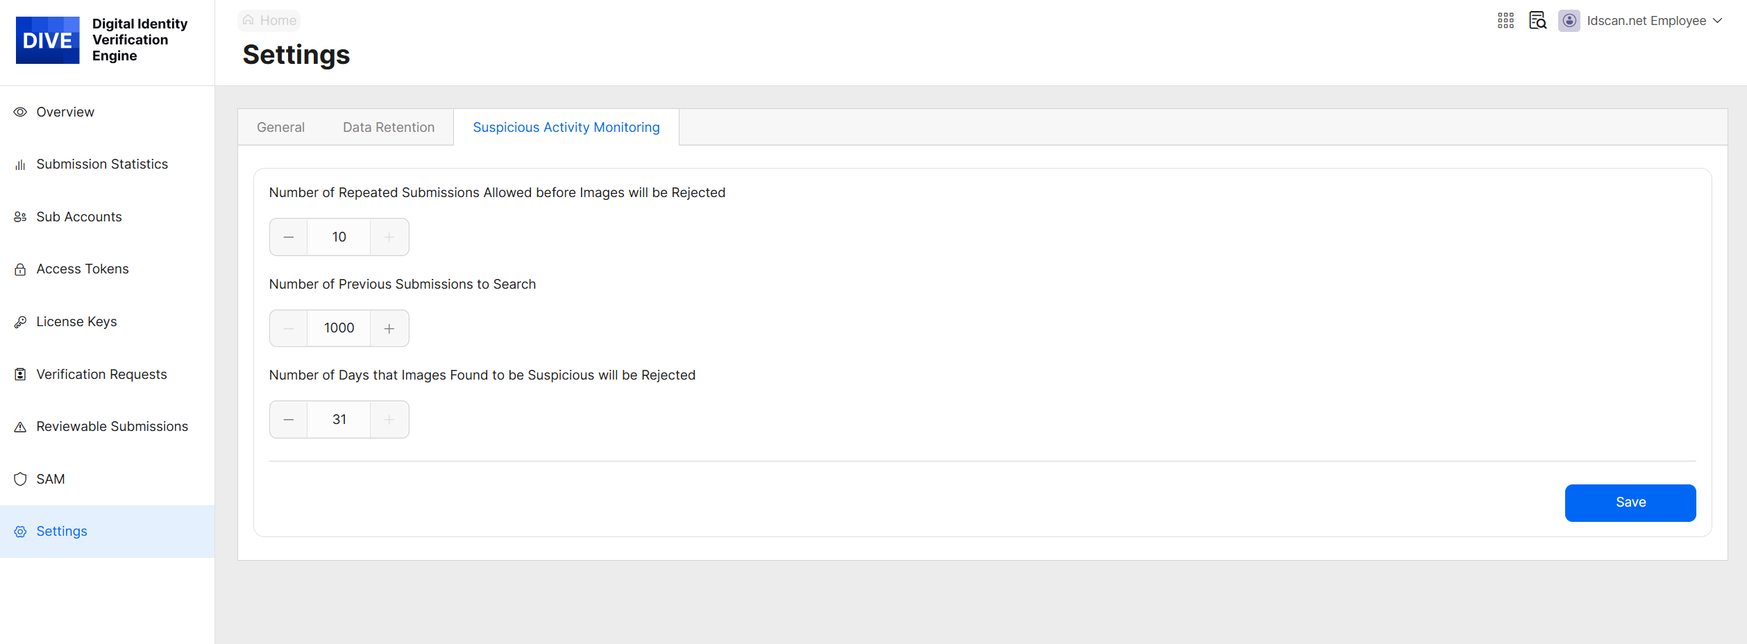Go to Sub Accounts page

(78, 217)
